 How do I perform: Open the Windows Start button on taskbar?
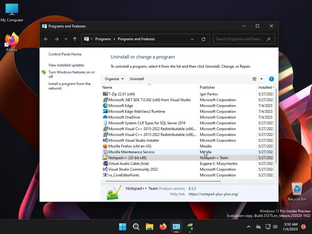click(x=122, y=227)
